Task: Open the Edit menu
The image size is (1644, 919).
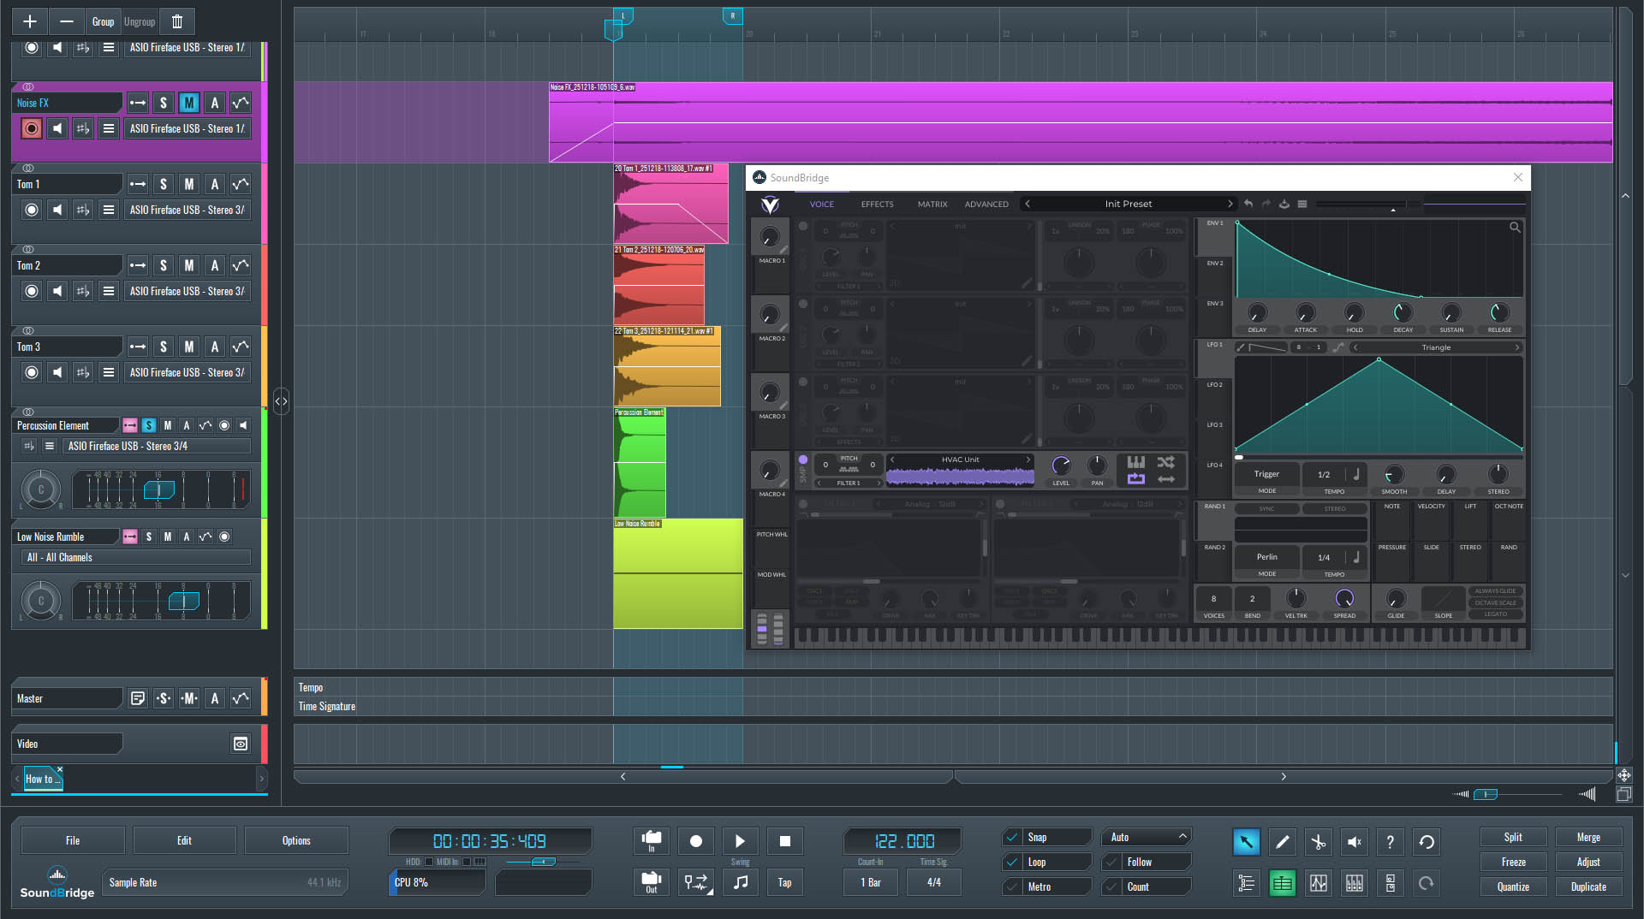Action: click(184, 840)
